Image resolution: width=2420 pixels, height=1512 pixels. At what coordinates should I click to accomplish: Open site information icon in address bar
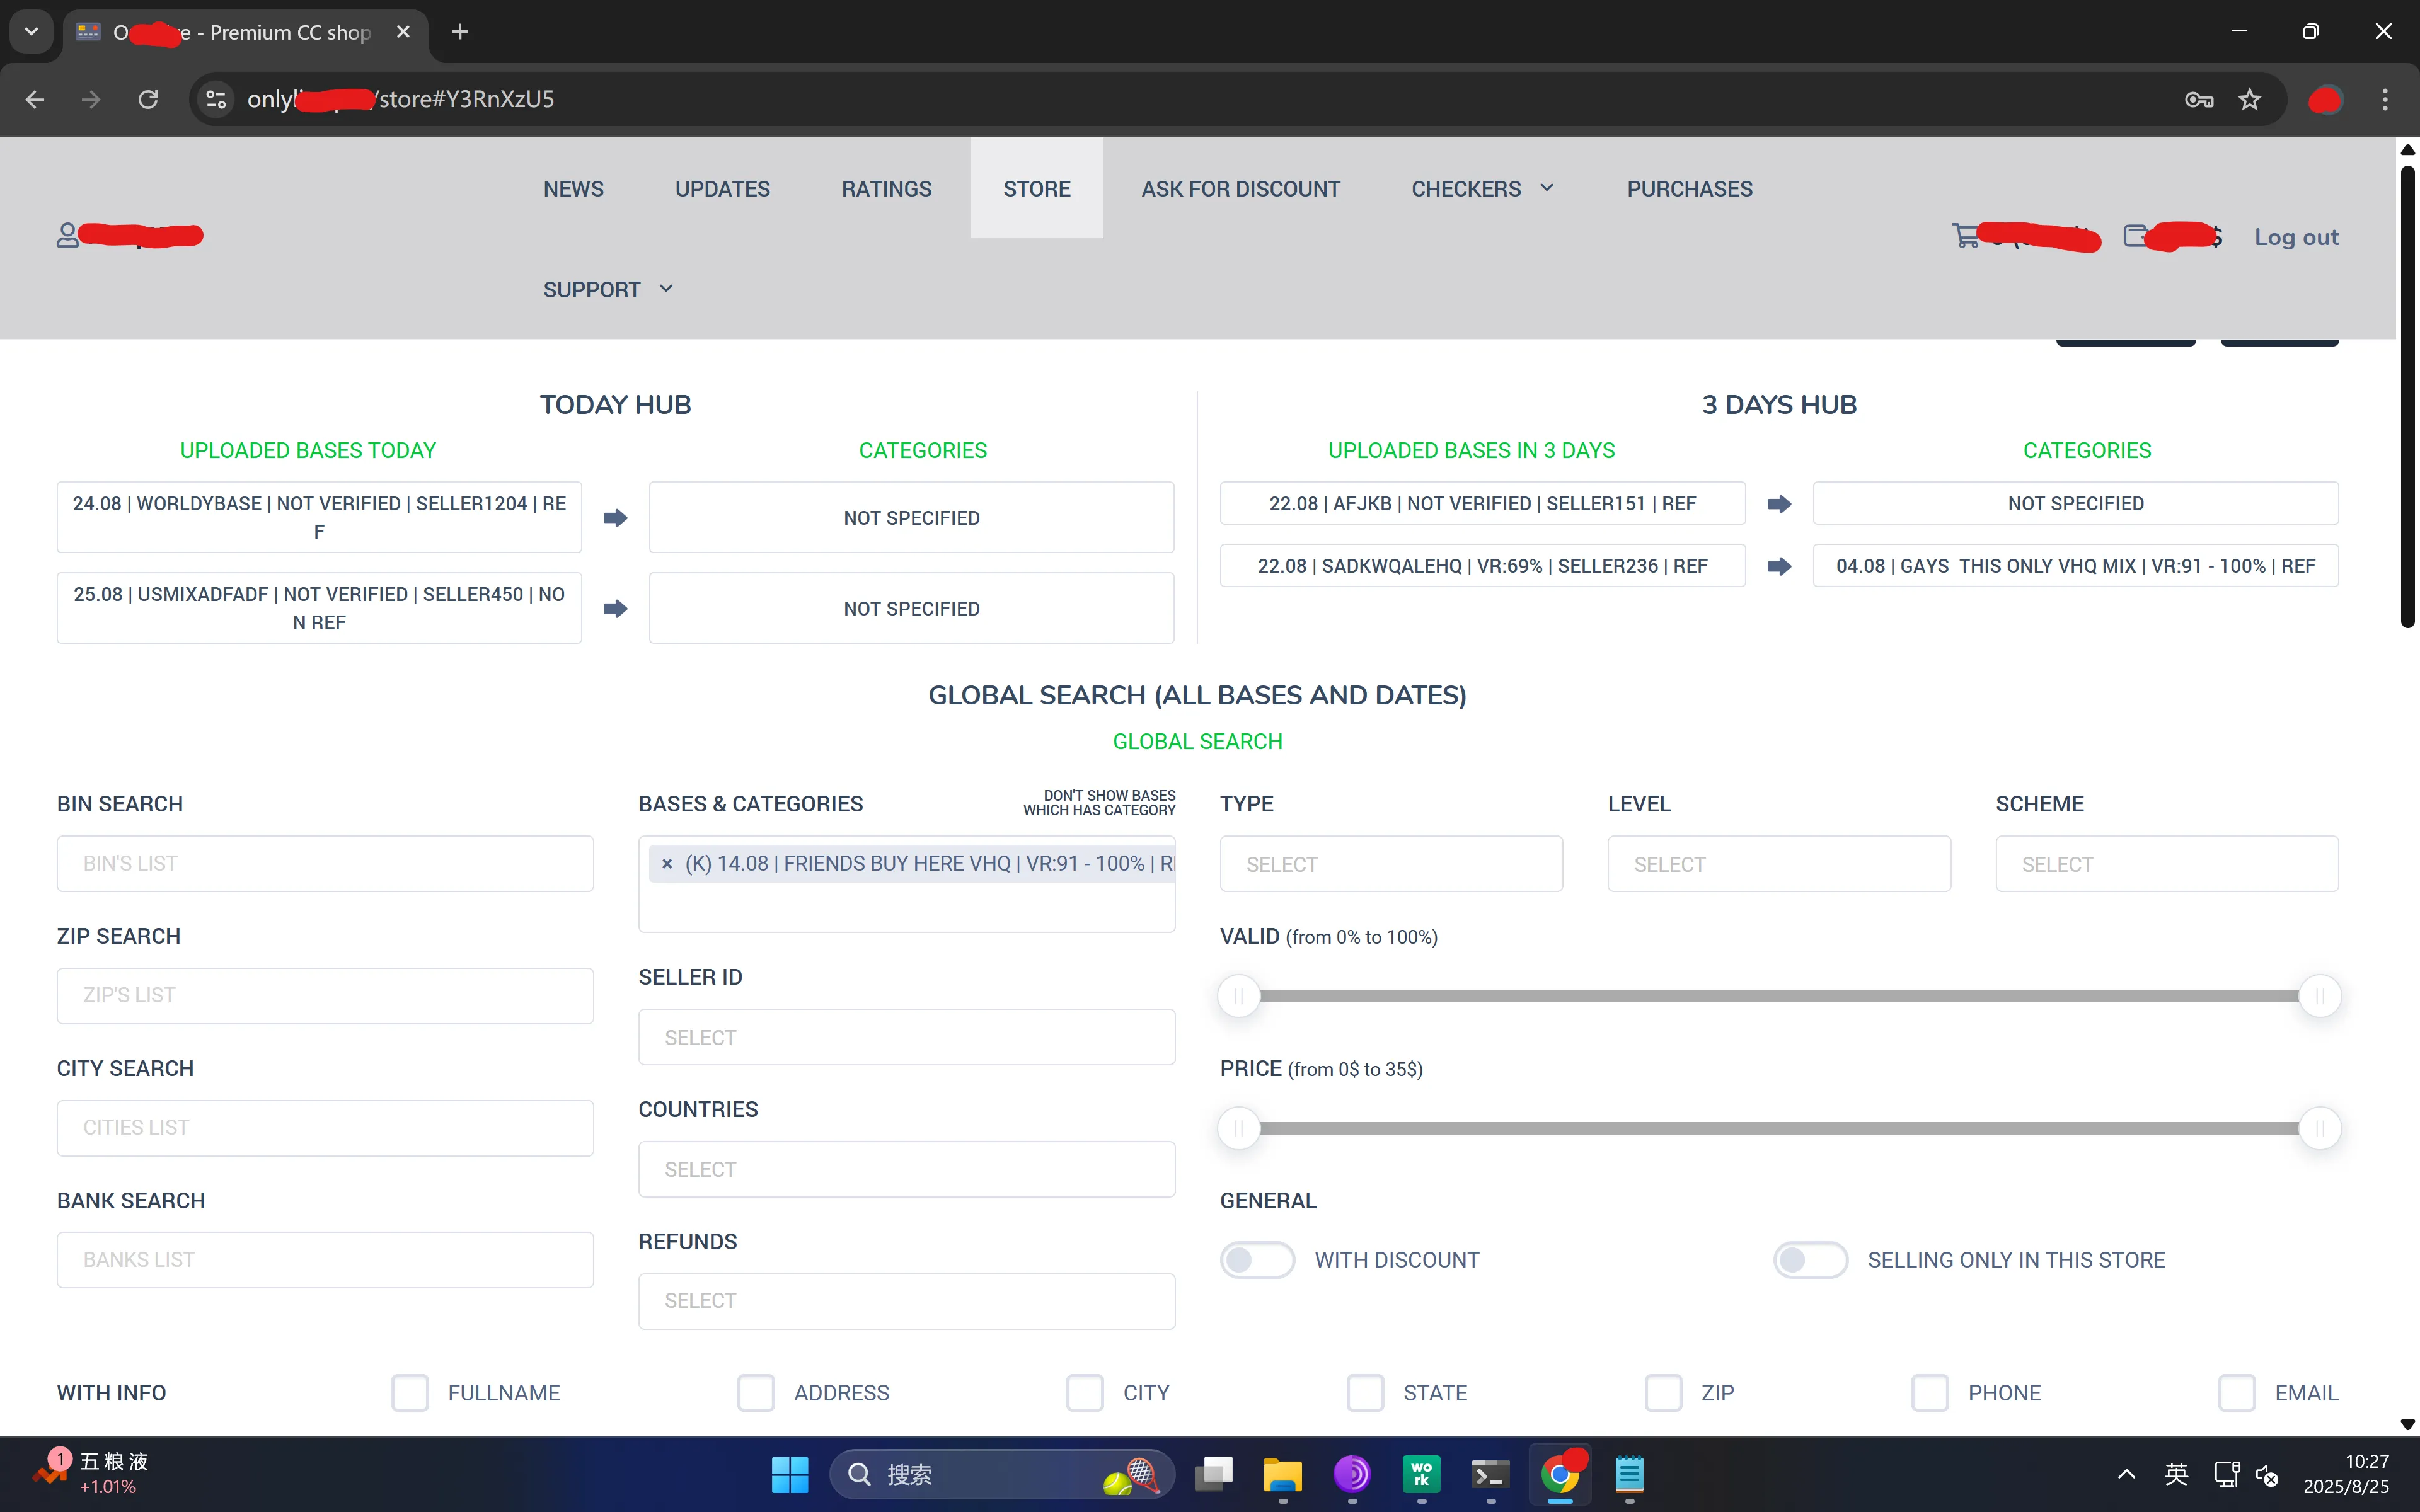[x=216, y=99]
